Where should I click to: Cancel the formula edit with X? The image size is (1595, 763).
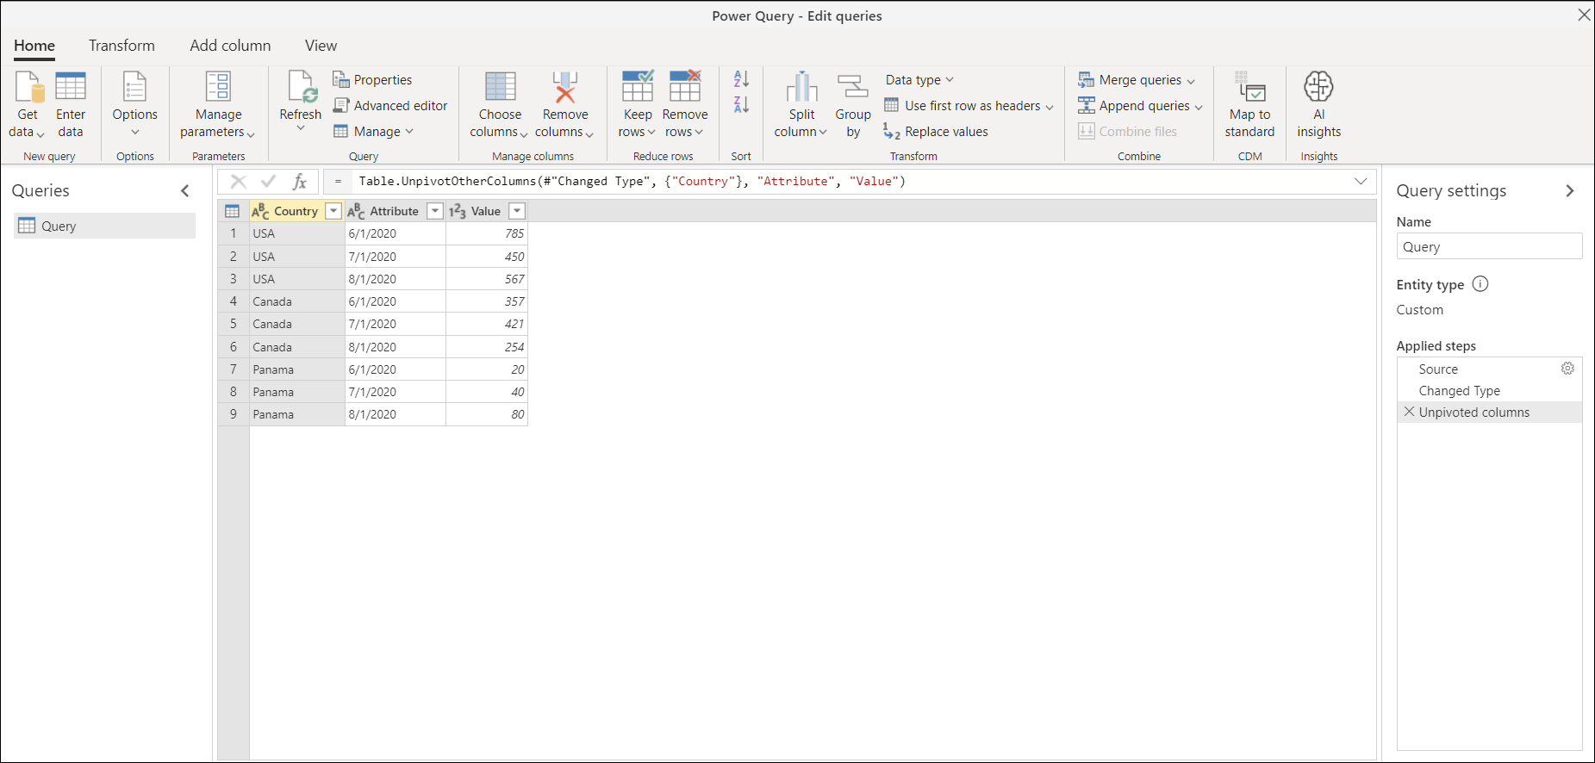[239, 181]
